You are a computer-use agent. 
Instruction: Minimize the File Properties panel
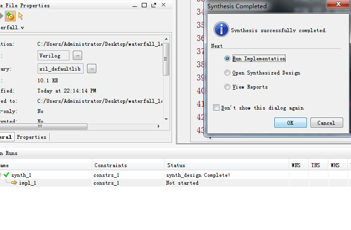click(x=134, y=5)
